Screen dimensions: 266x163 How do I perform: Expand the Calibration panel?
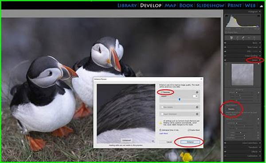tap(260, 156)
